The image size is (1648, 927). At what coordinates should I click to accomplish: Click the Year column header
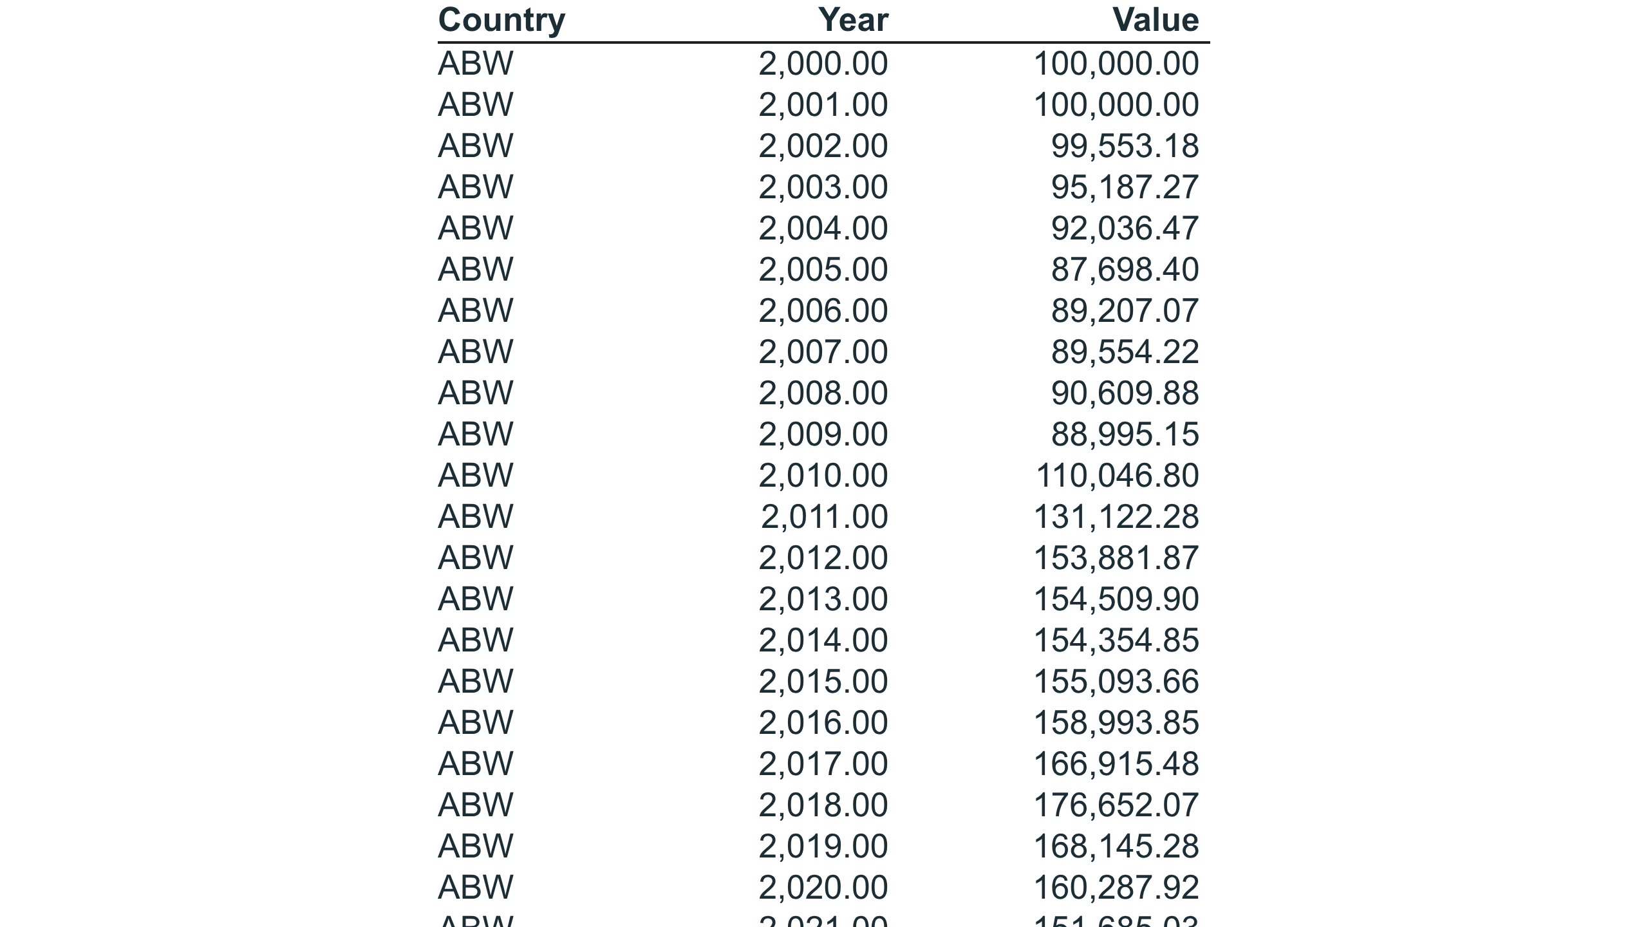(x=853, y=20)
